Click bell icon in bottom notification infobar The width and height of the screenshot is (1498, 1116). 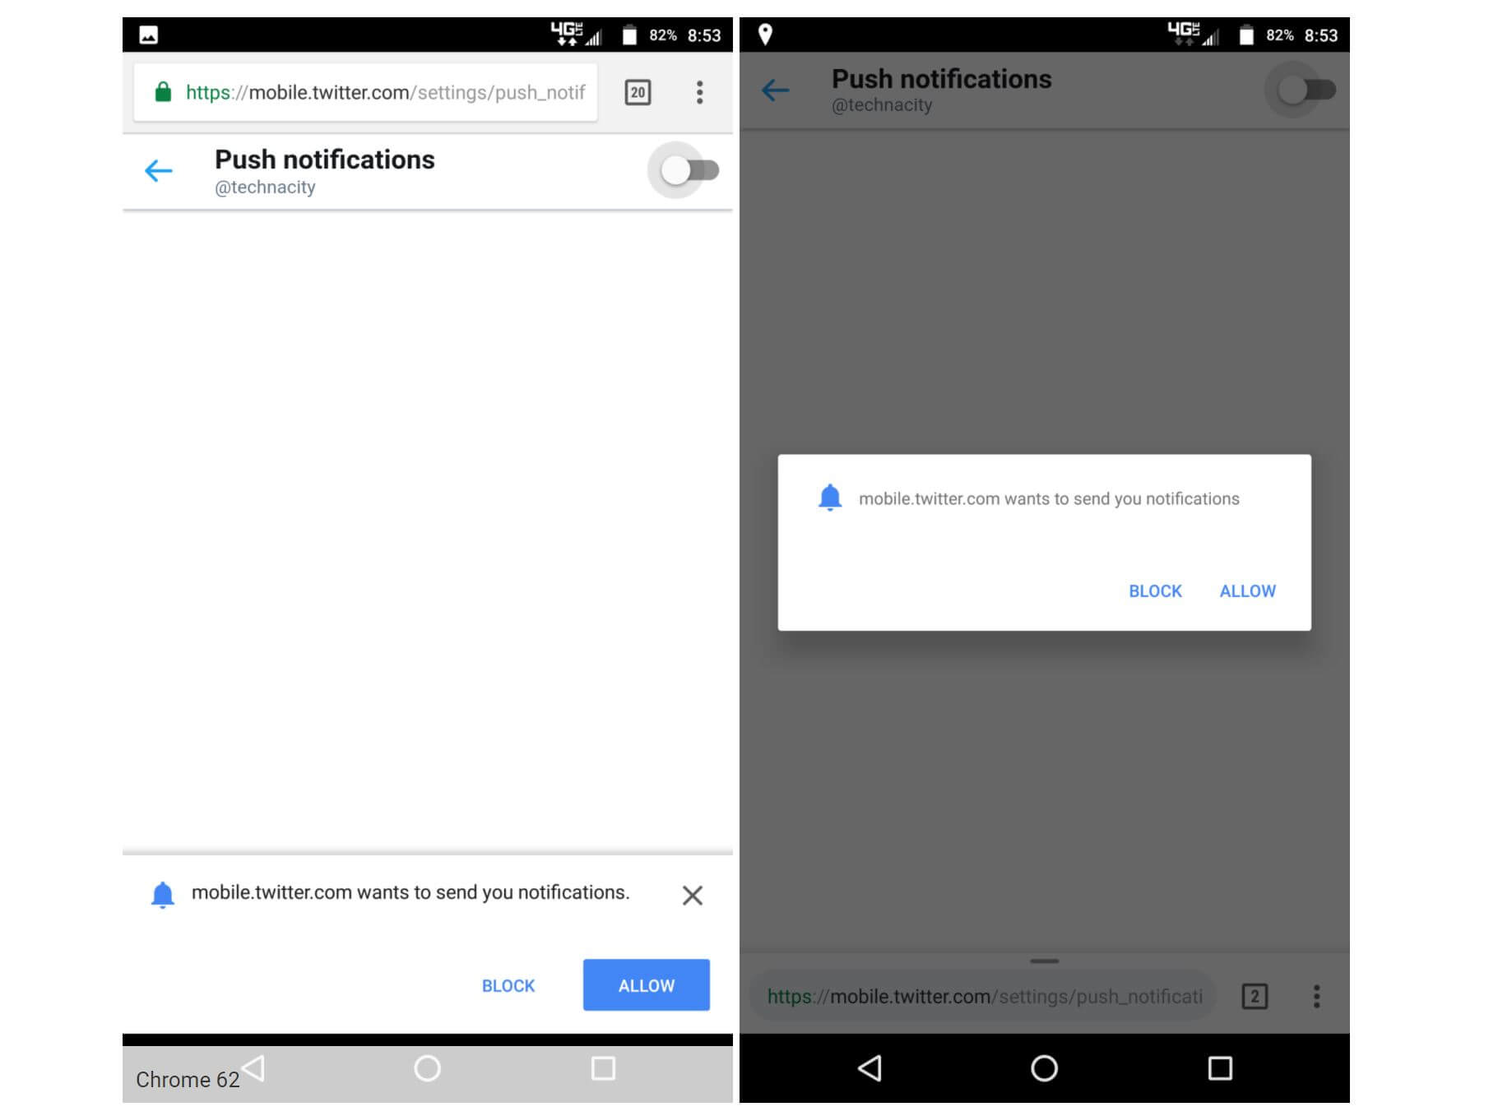coord(163,895)
